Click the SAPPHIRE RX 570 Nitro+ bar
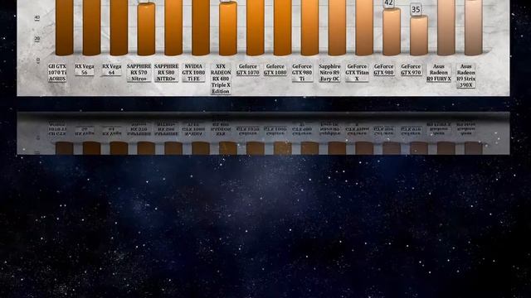 click(x=146, y=29)
